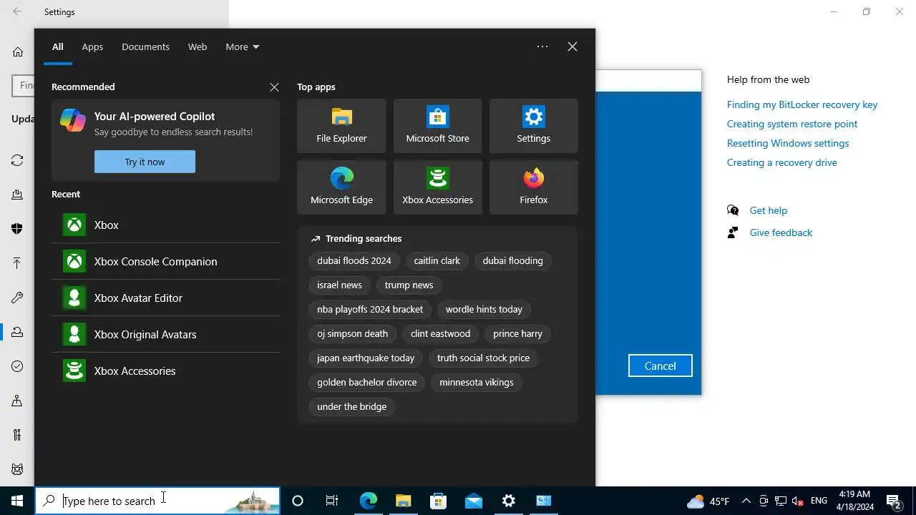The image size is (916, 515).
Task: Search trending clint eastwood
Action: (x=440, y=333)
